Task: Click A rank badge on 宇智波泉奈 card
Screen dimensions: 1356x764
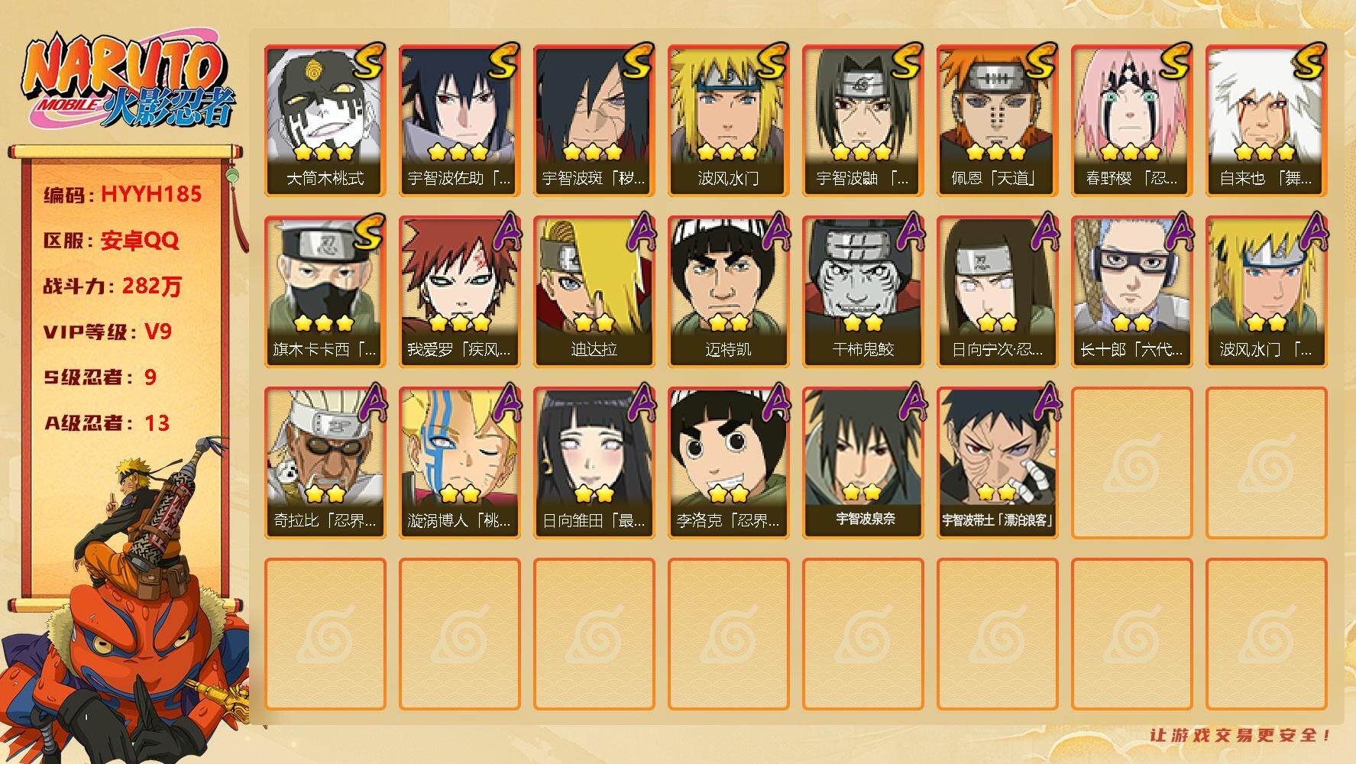Action: point(908,403)
